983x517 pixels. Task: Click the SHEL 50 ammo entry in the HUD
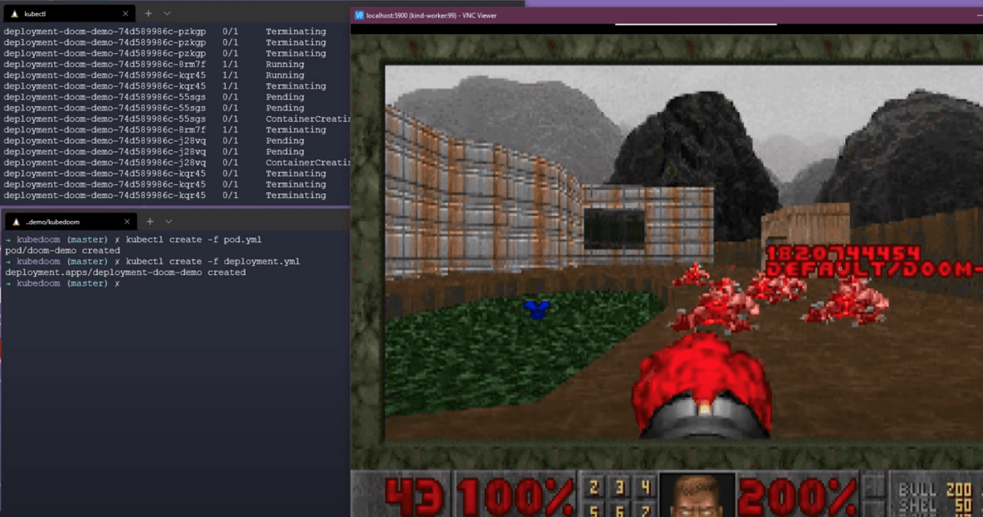[935, 506]
